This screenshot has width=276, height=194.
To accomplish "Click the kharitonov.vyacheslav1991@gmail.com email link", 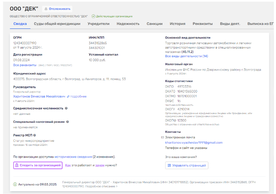I will 194,143.
